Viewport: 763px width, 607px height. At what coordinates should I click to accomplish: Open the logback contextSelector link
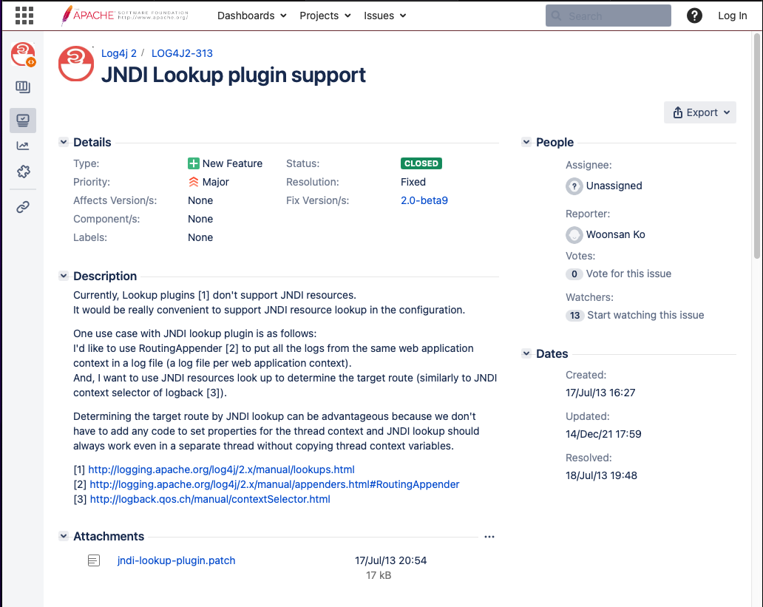[210, 499]
